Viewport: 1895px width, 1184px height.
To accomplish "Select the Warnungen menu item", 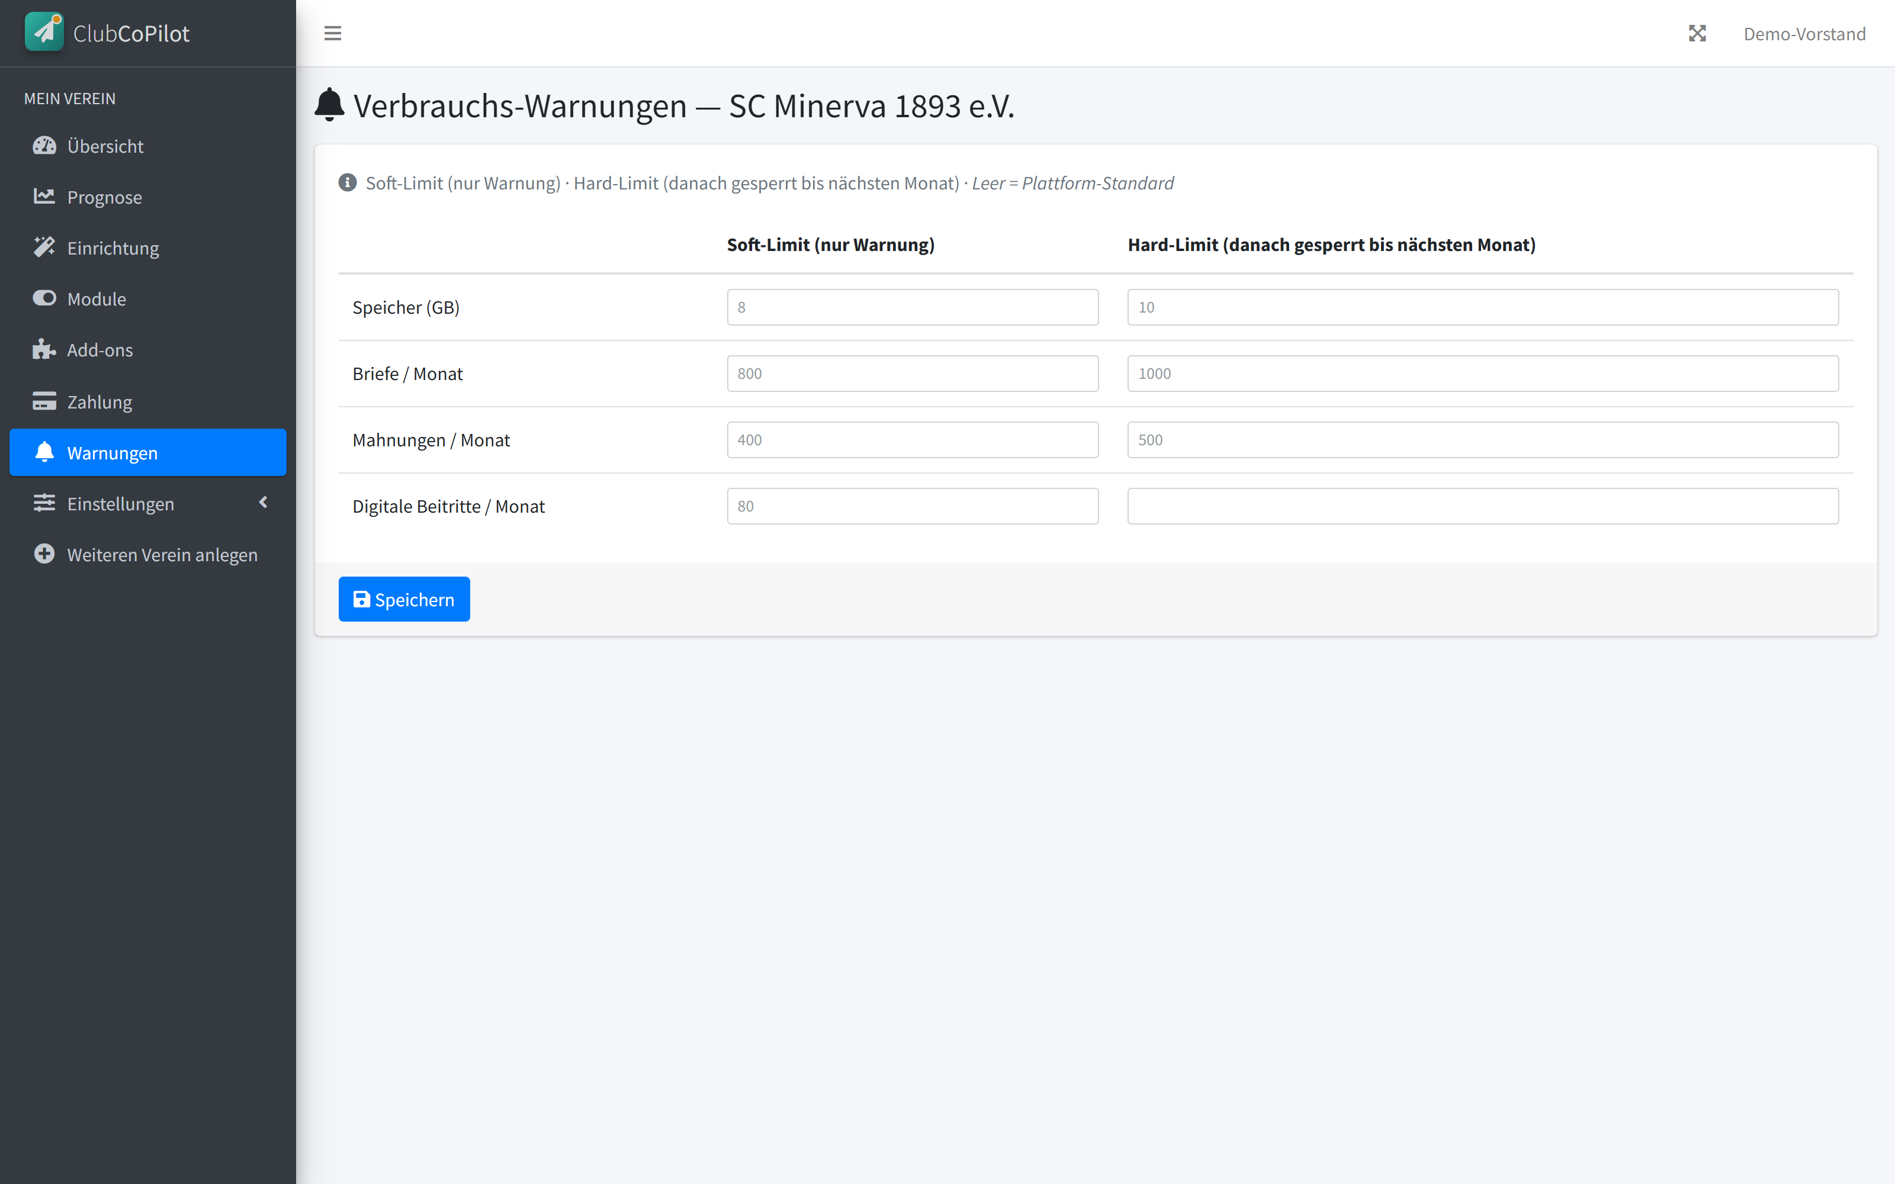I will tap(148, 453).
